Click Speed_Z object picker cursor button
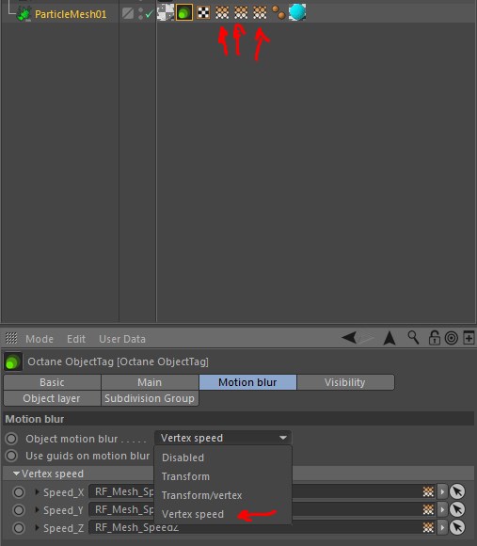This screenshot has height=546, width=477. [457, 527]
